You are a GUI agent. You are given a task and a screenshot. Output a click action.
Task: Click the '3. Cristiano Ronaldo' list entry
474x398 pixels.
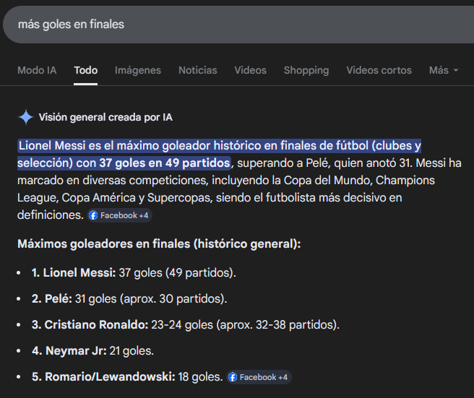click(184, 325)
